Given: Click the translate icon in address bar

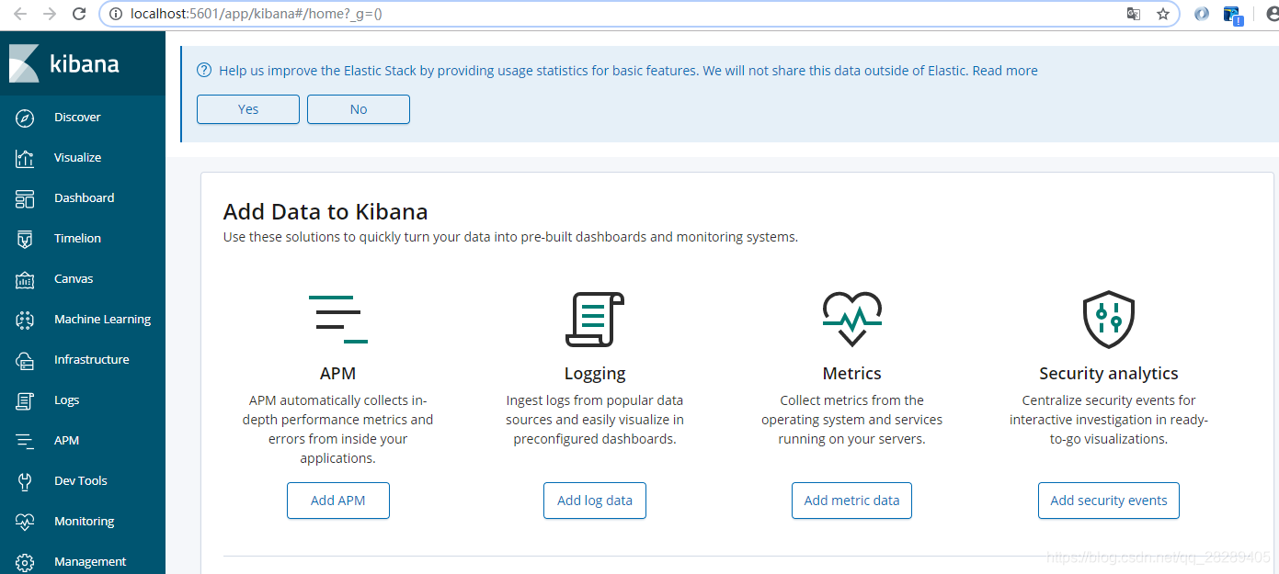Looking at the screenshot, I should coord(1134,14).
